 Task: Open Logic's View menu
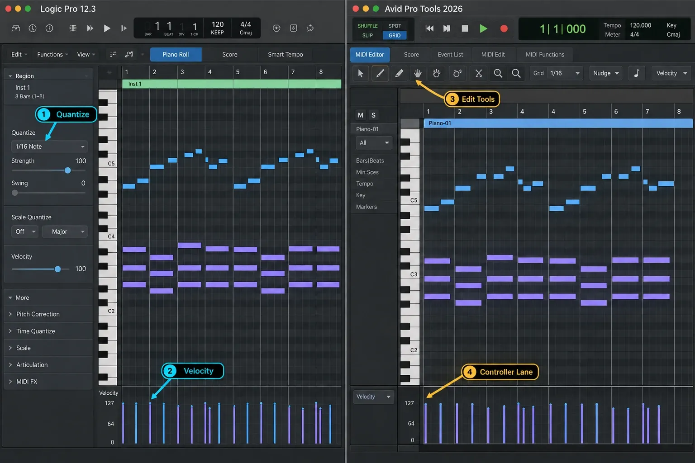(86, 54)
